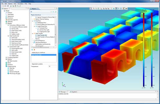Click the Redo arrow toolbar icon
Viewport: 160px width, 104px height.
coord(20,6)
